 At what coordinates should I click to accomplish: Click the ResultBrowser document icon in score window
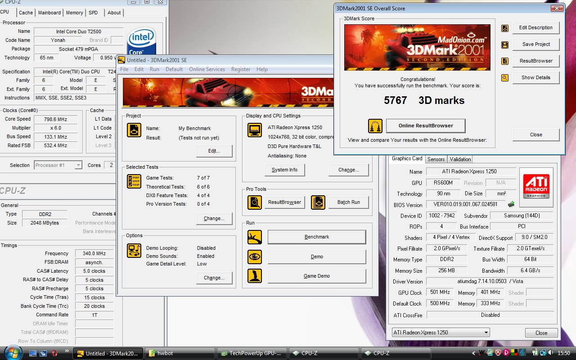[505, 61]
